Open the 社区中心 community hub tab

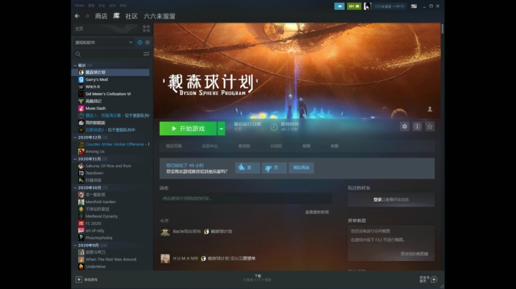pos(210,146)
